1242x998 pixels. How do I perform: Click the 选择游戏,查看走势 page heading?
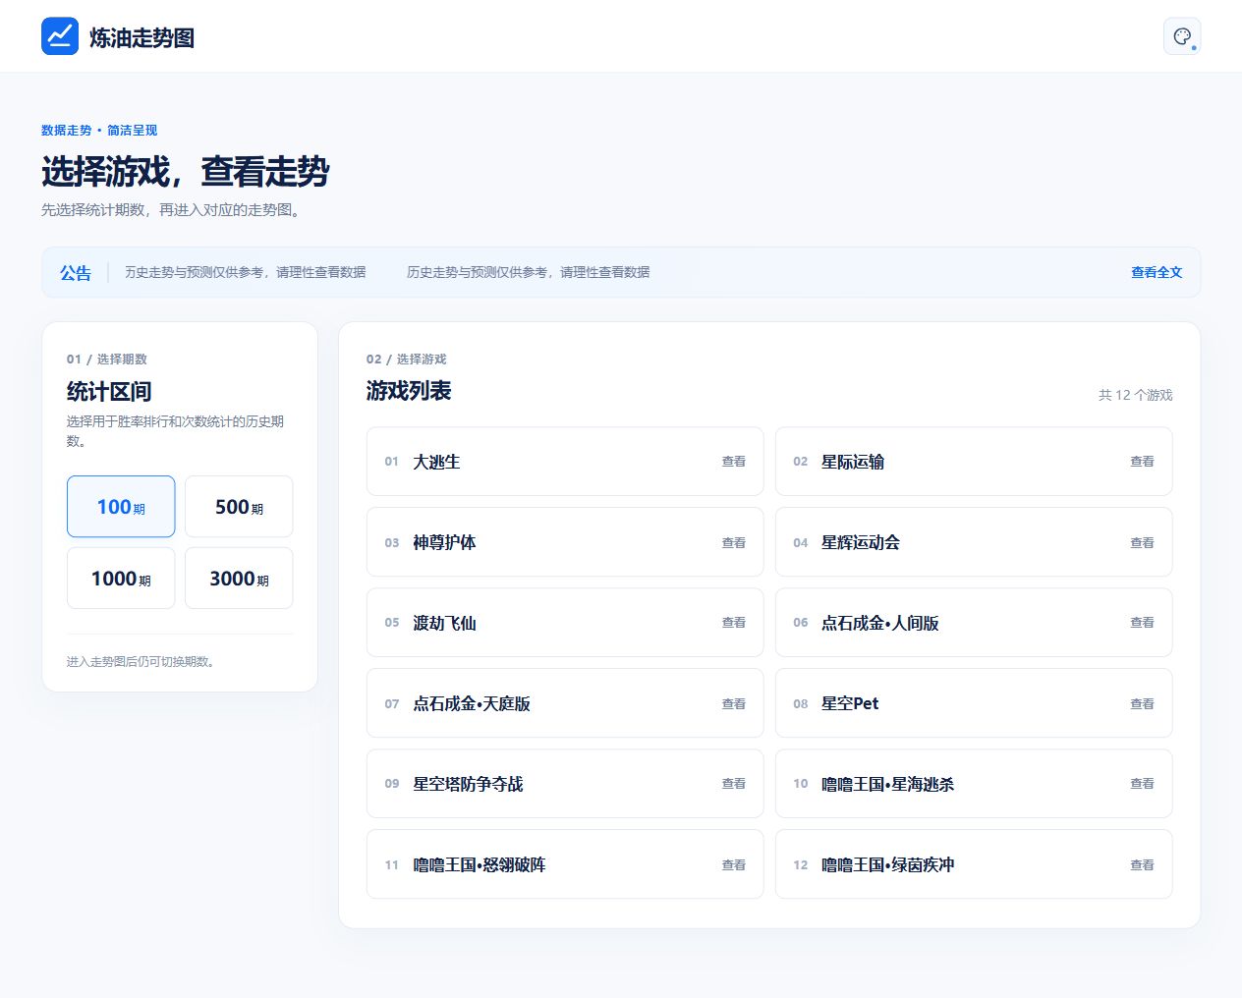click(x=186, y=172)
